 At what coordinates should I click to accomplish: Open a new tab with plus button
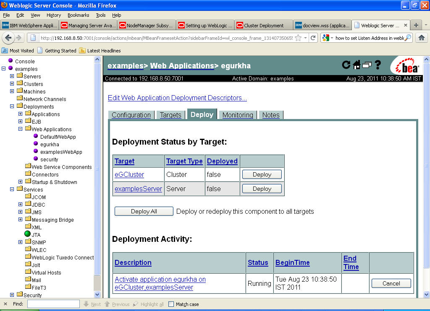pyautogui.click(x=416, y=25)
